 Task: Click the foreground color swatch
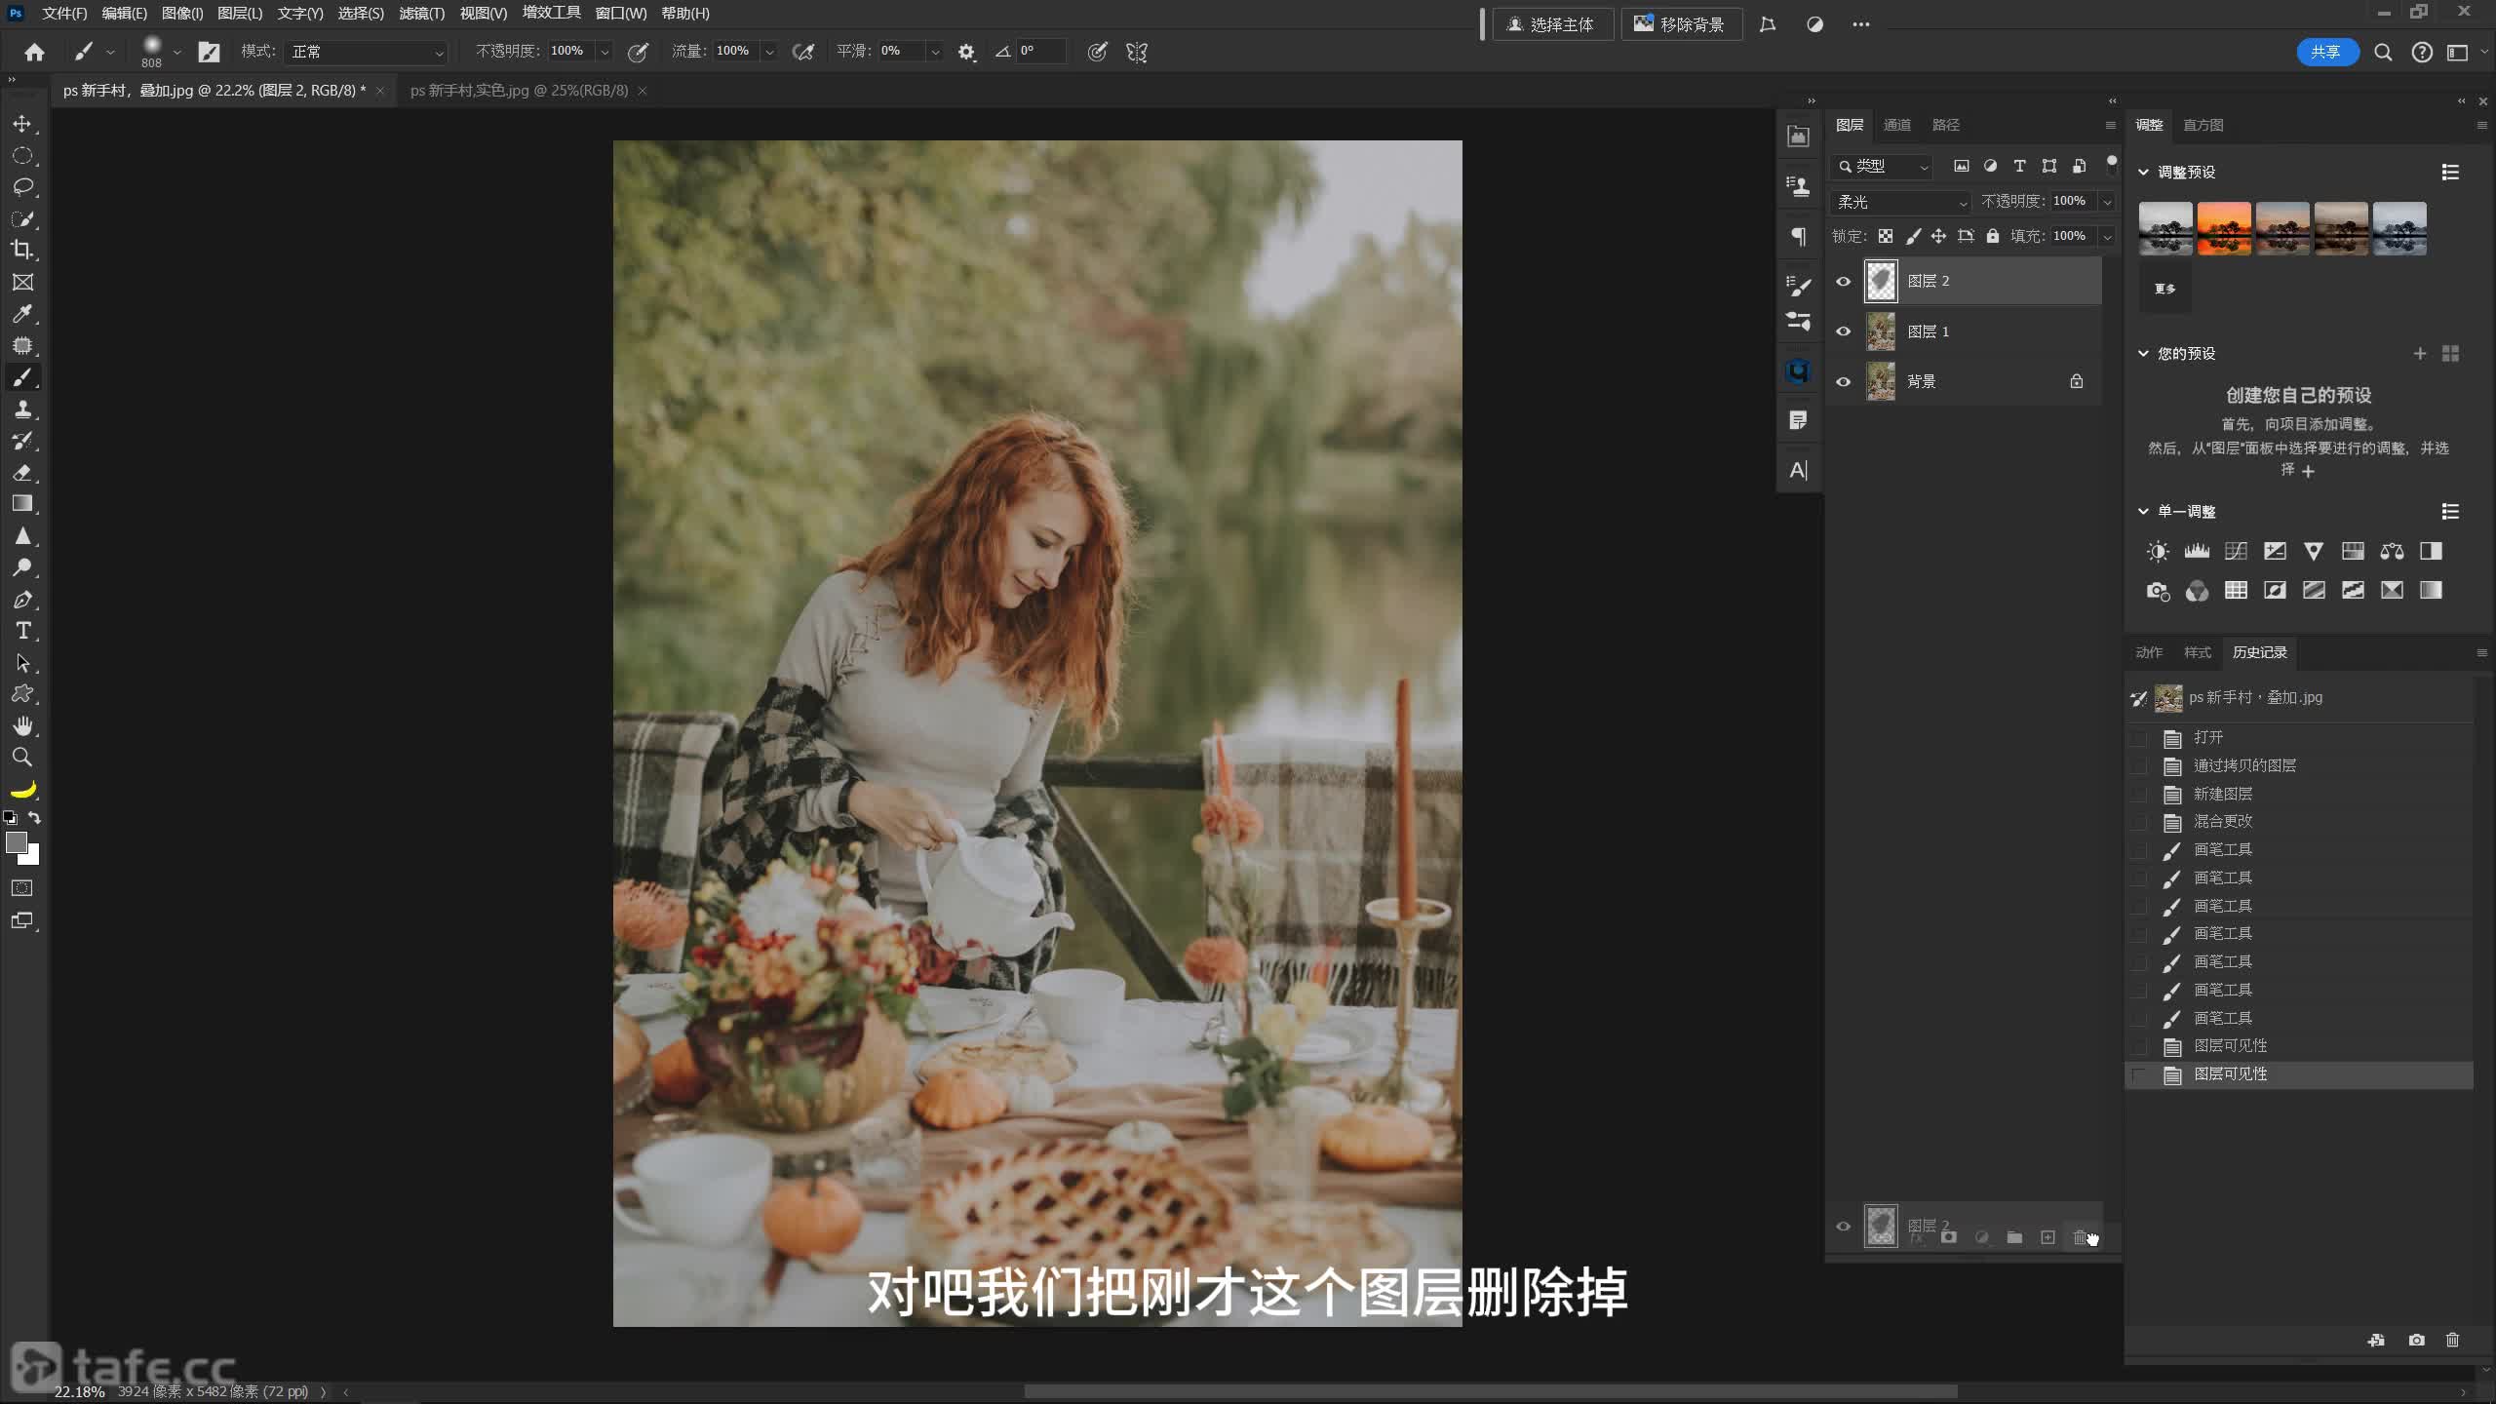16,842
